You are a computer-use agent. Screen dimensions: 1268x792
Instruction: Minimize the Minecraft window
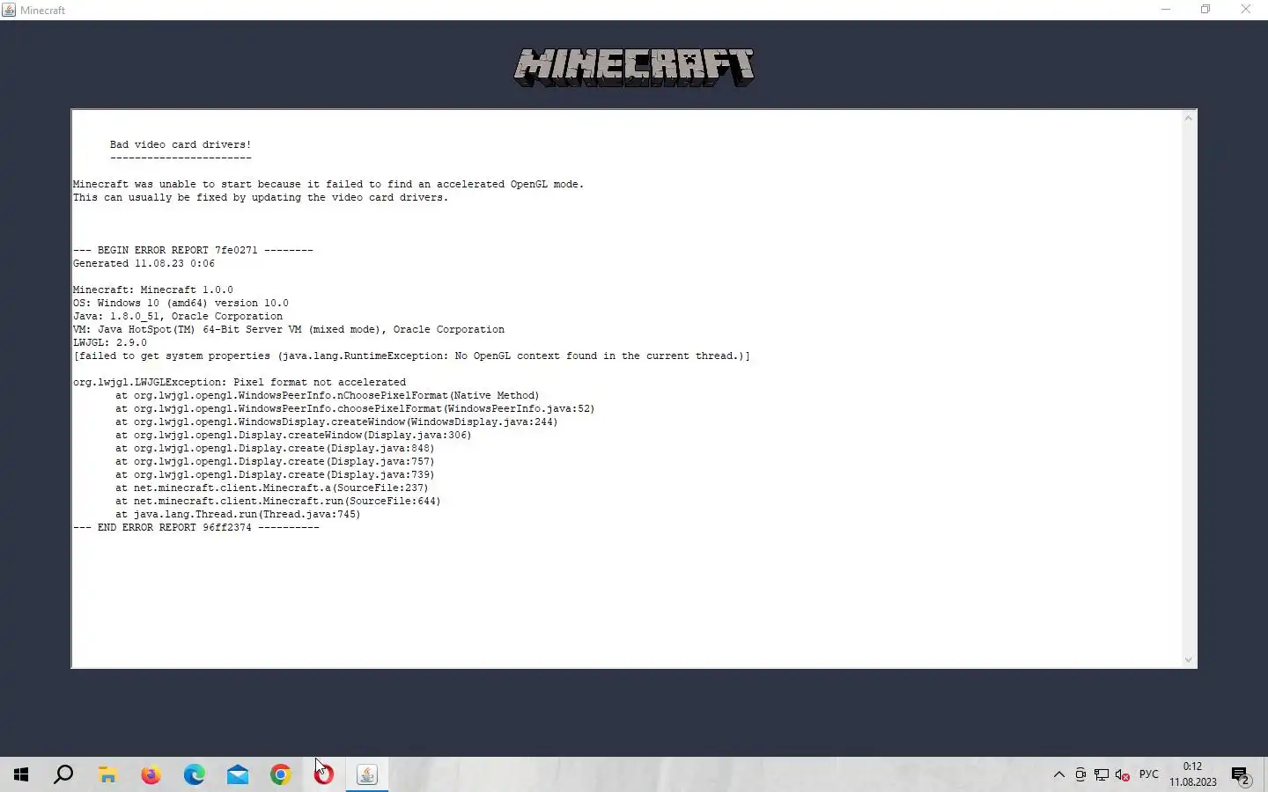coord(1166,10)
